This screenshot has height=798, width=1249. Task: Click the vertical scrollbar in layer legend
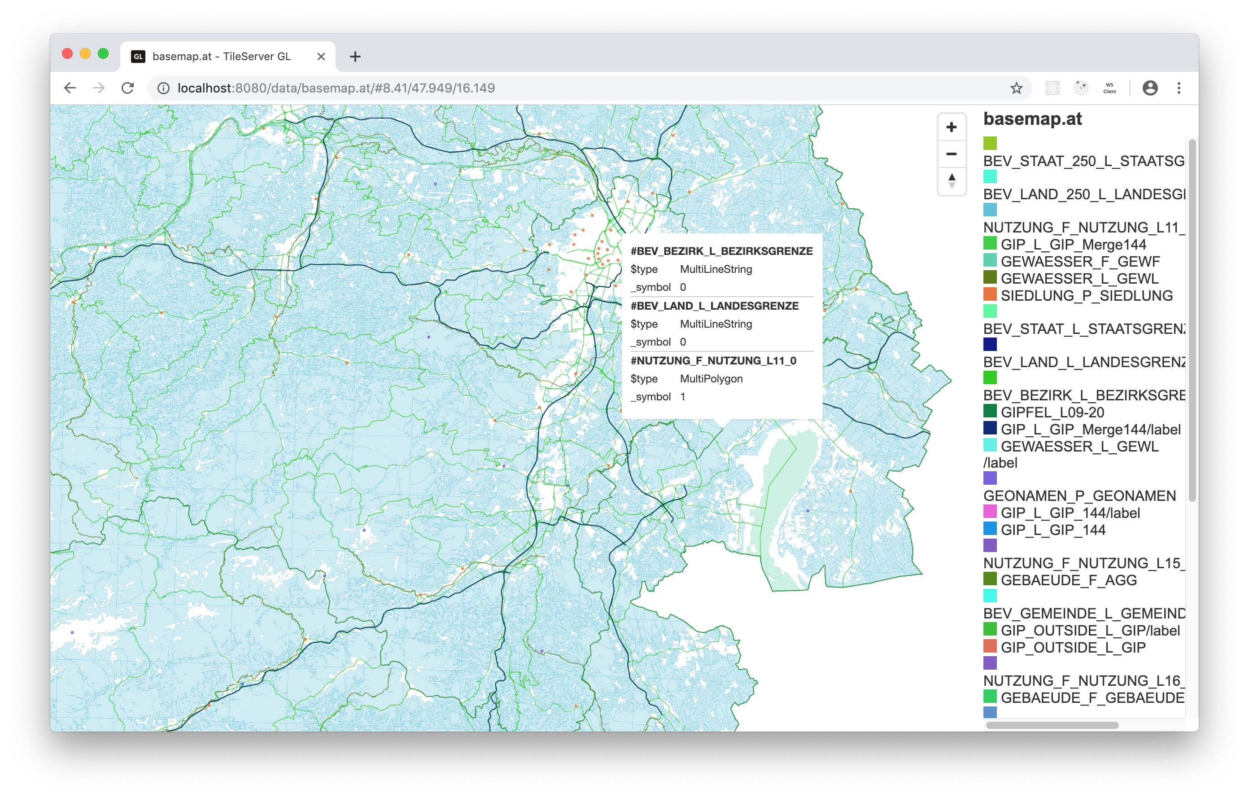[x=1192, y=320]
